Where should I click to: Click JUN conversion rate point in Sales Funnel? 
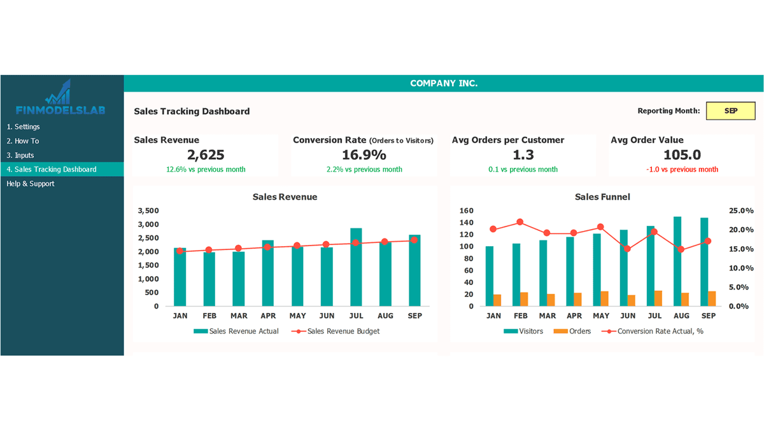pyautogui.click(x=628, y=249)
